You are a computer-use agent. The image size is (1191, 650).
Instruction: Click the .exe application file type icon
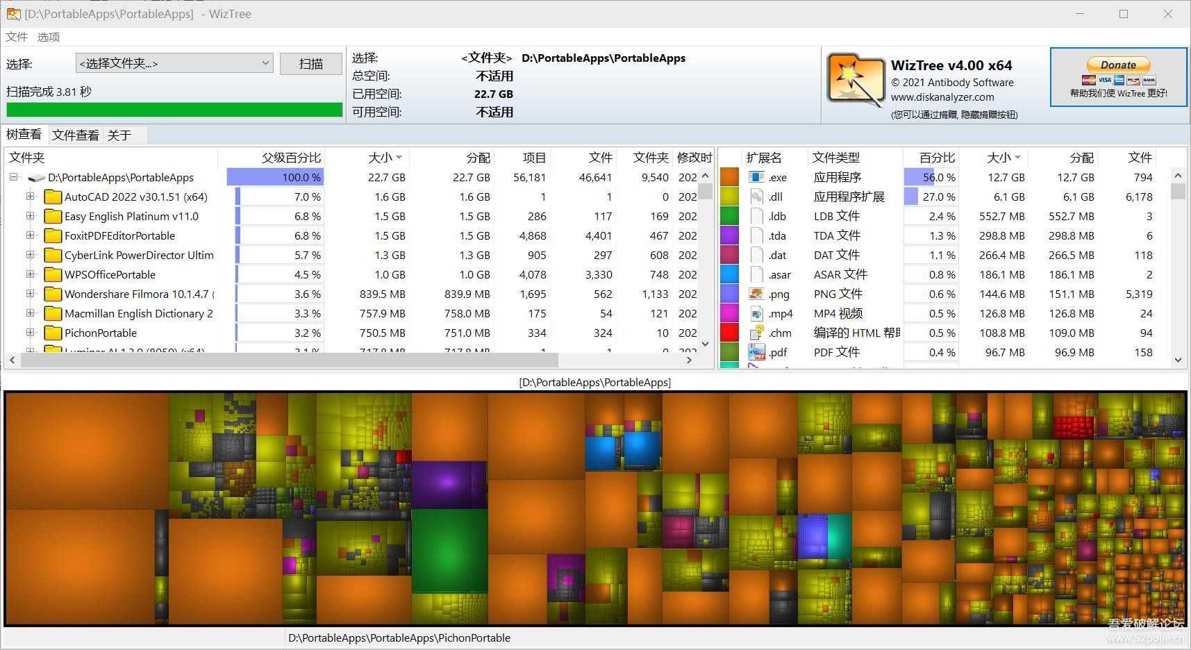tap(756, 177)
